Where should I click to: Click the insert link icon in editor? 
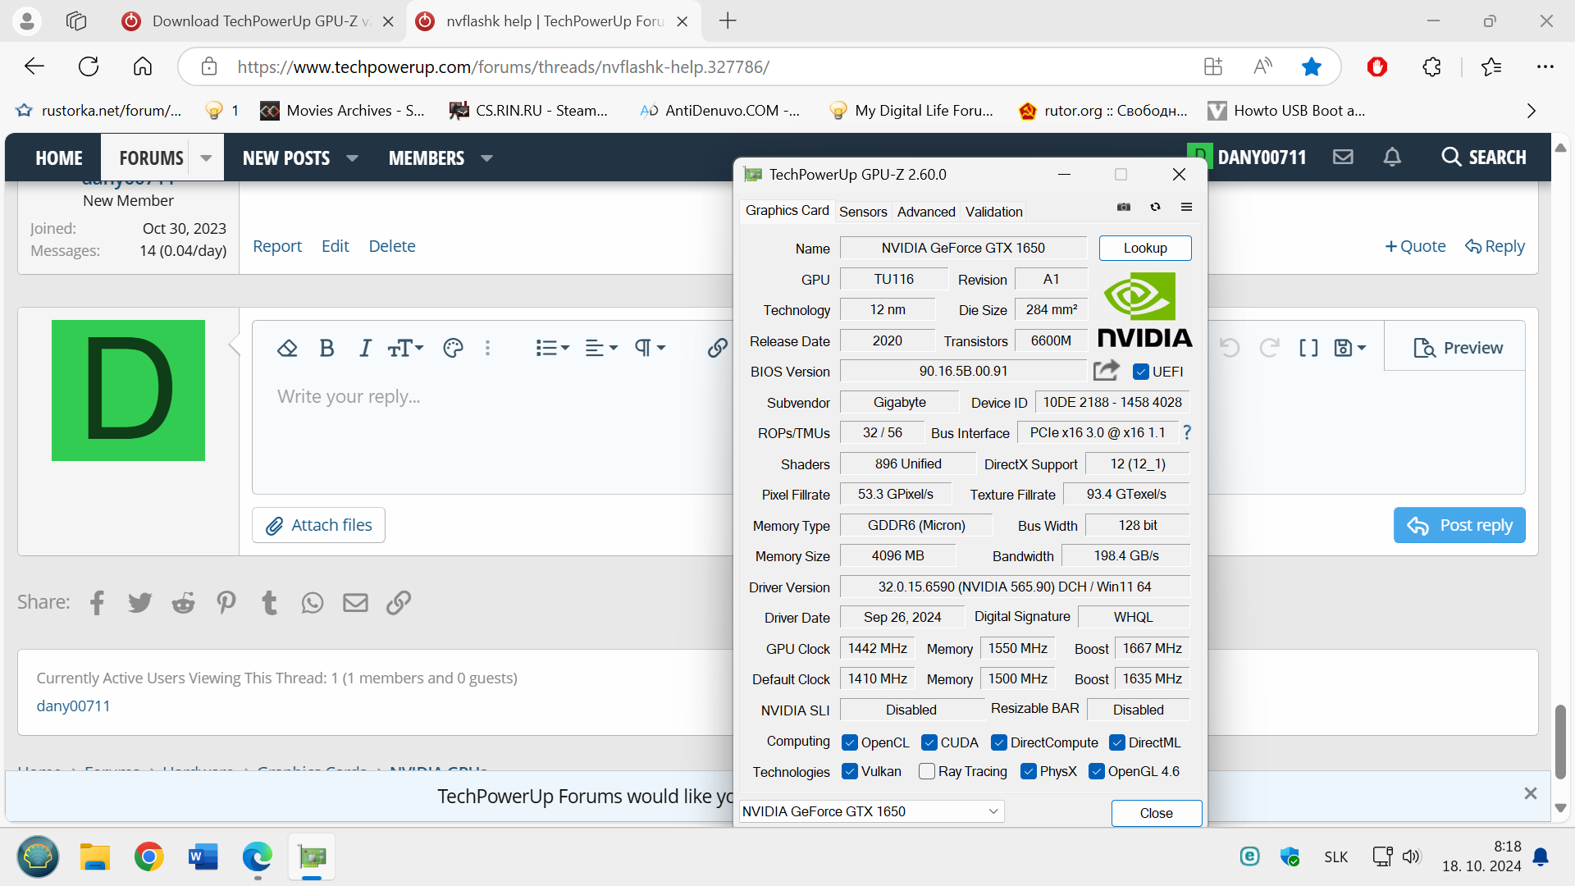click(717, 348)
